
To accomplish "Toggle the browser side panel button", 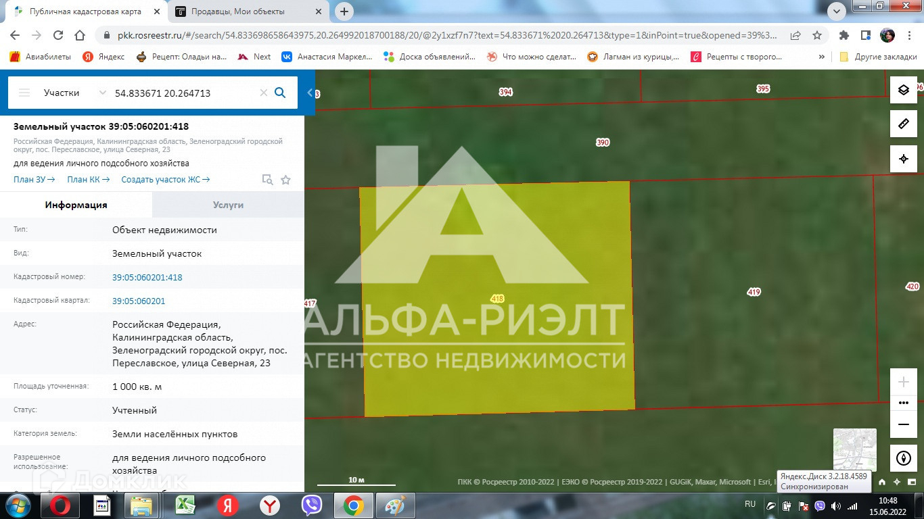I will pos(865,35).
